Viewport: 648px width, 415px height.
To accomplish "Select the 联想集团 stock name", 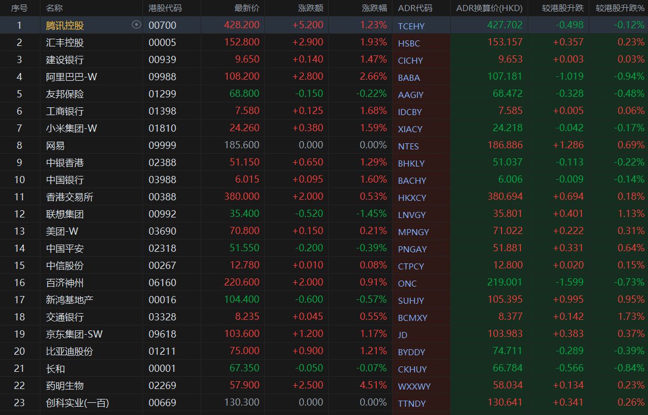I will (65, 214).
